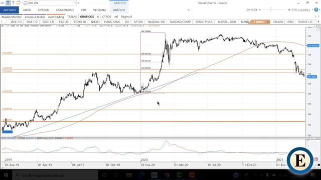
Task: Click the folder icon in quick toolbar
Action: coord(19,3)
